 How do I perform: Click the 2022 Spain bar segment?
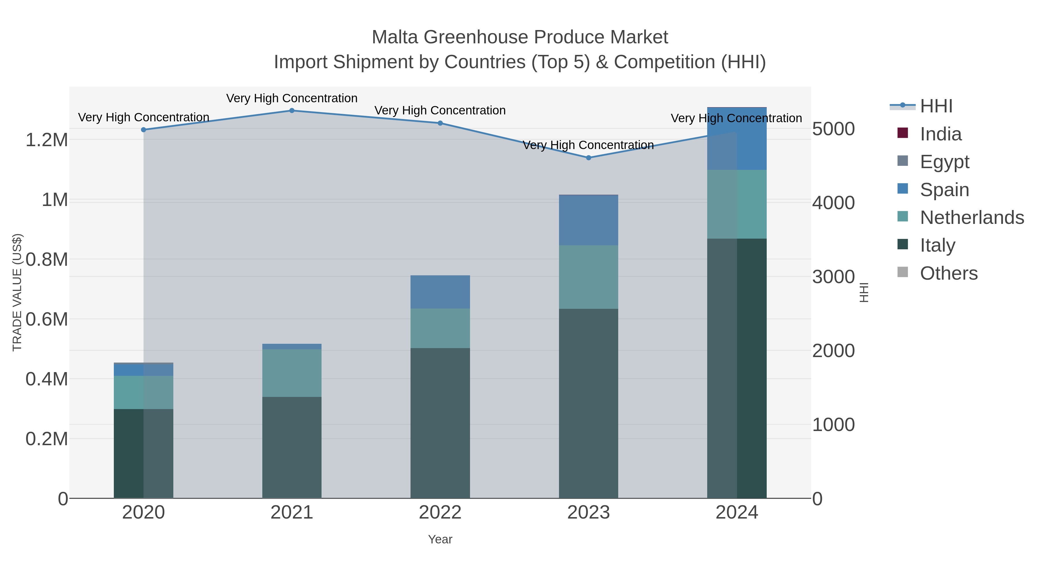440,292
